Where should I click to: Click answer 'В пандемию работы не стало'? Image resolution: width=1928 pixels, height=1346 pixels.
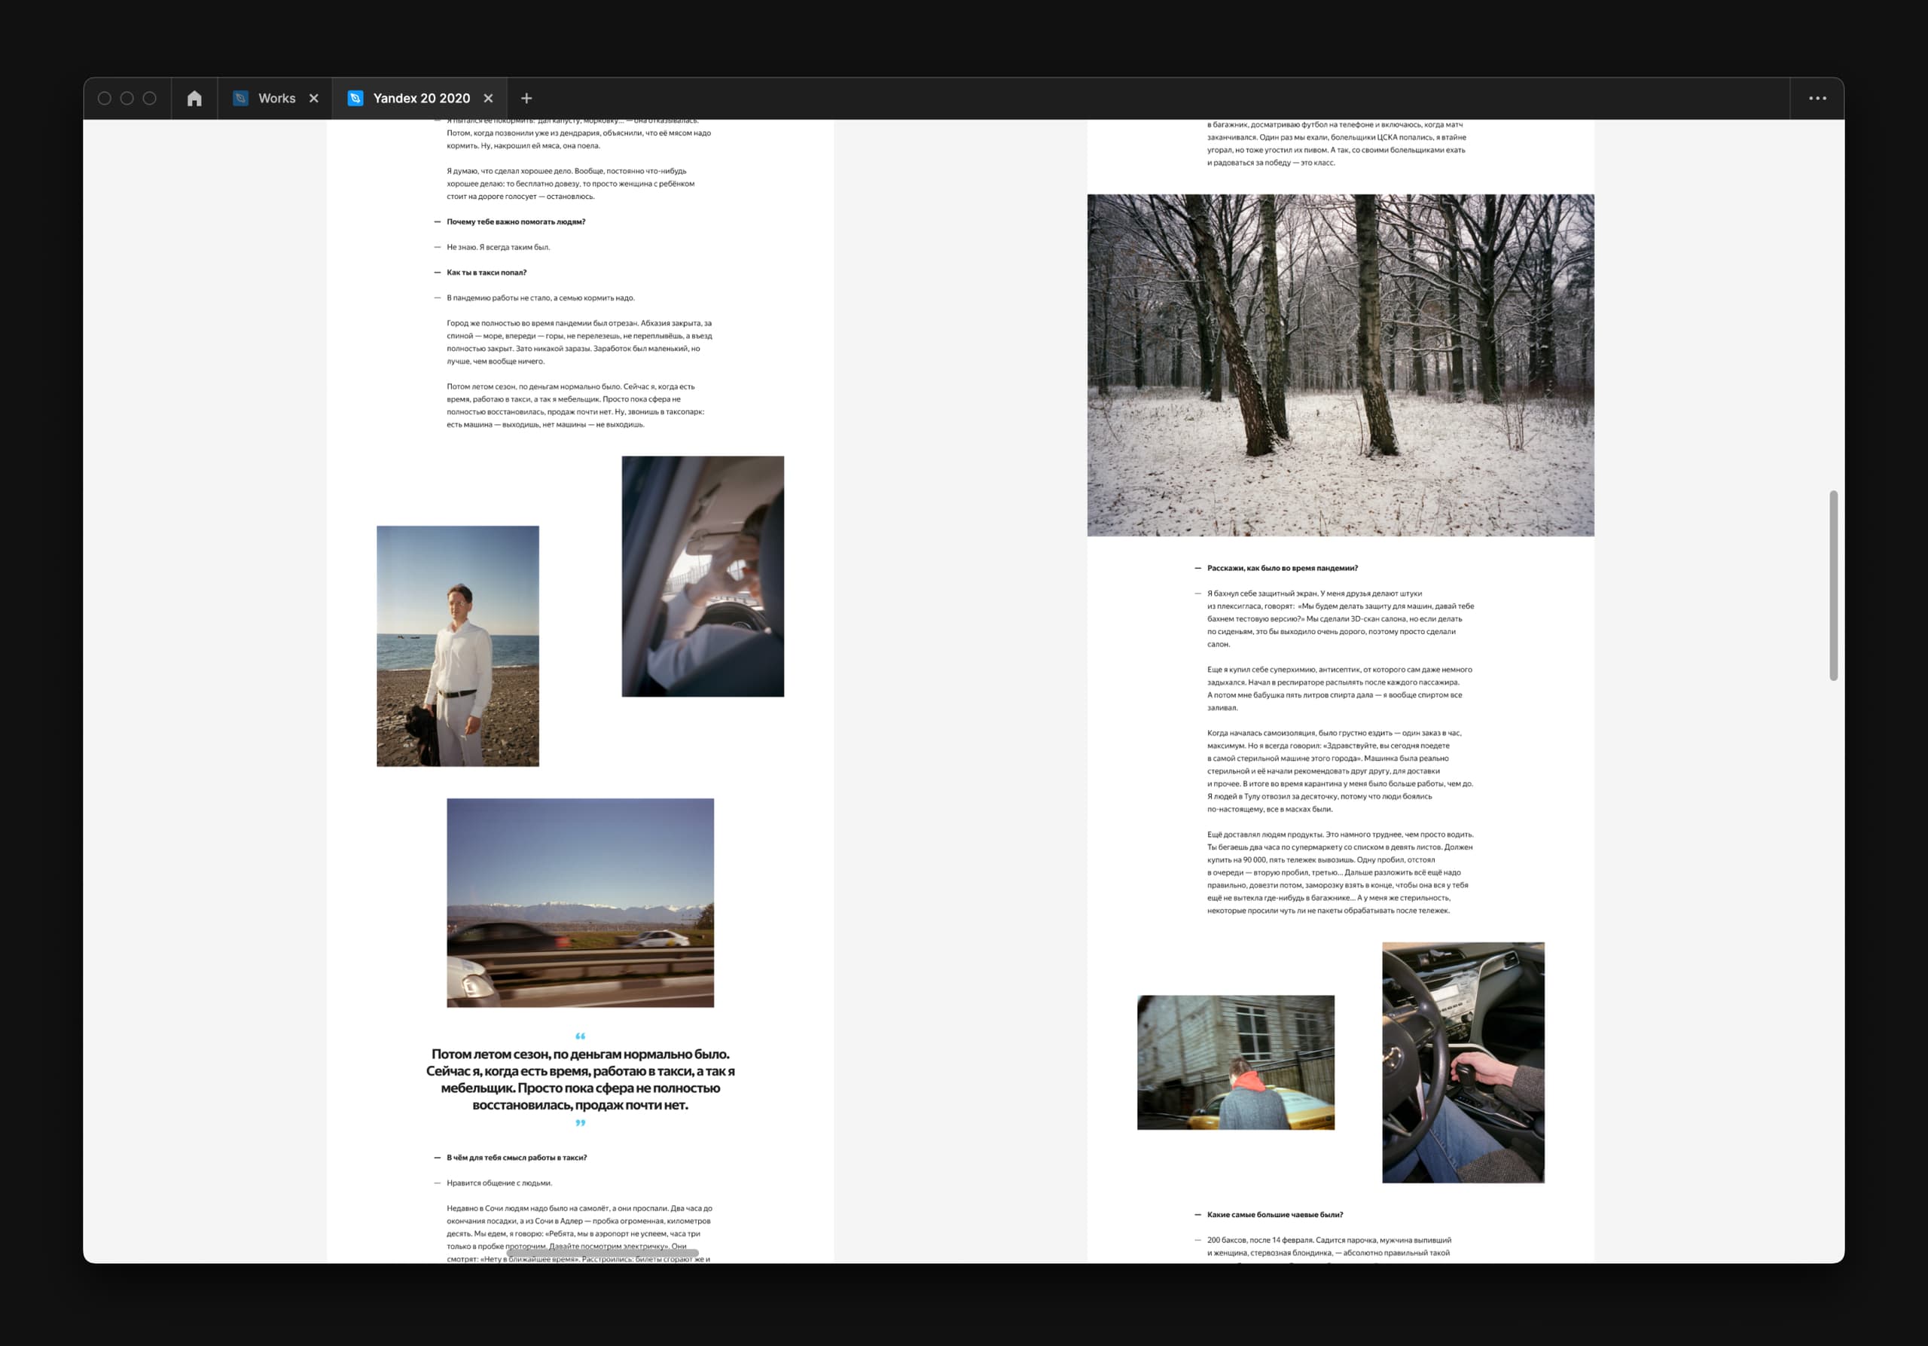click(x=541, y=298)
